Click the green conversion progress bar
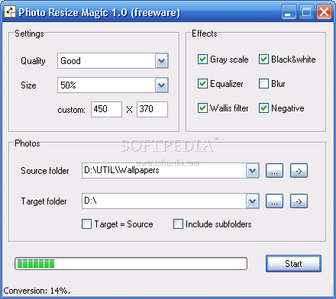The width and height of the screenshot is (336, 299). (x=131, y=263)
